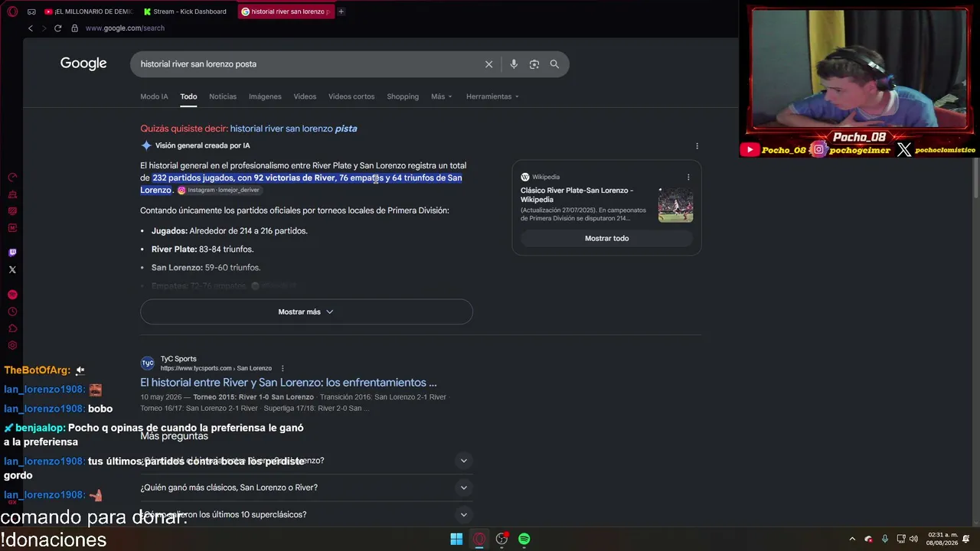Image resolution: width=980 pixels, height=551 pixels.
Task: Open Spotify player in Opera sidebar
Action: pyautogui.click(x=12, y=295)
